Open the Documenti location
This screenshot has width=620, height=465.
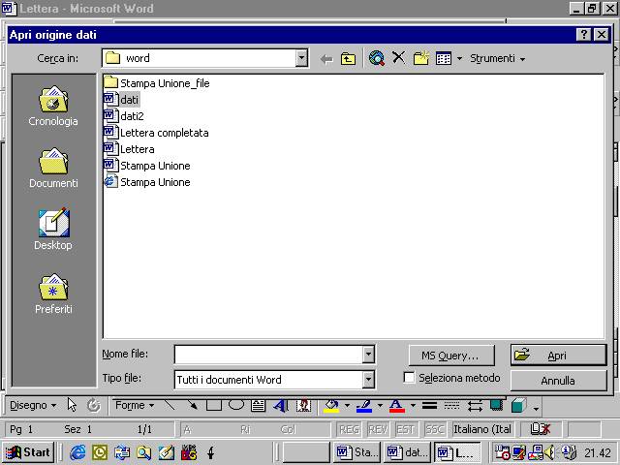53,168
